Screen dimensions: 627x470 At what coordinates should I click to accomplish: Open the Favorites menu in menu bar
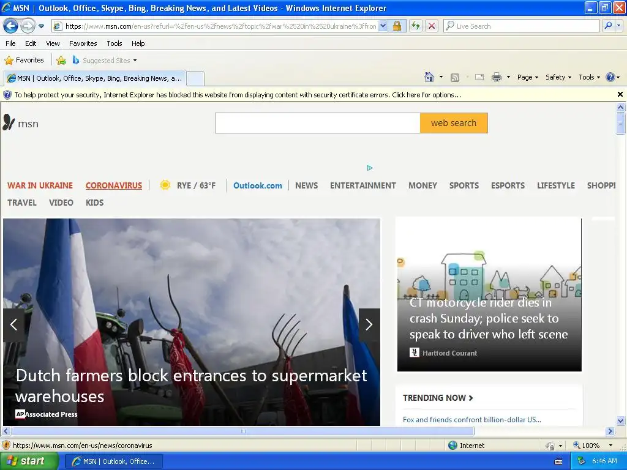[x=83, y=43]
